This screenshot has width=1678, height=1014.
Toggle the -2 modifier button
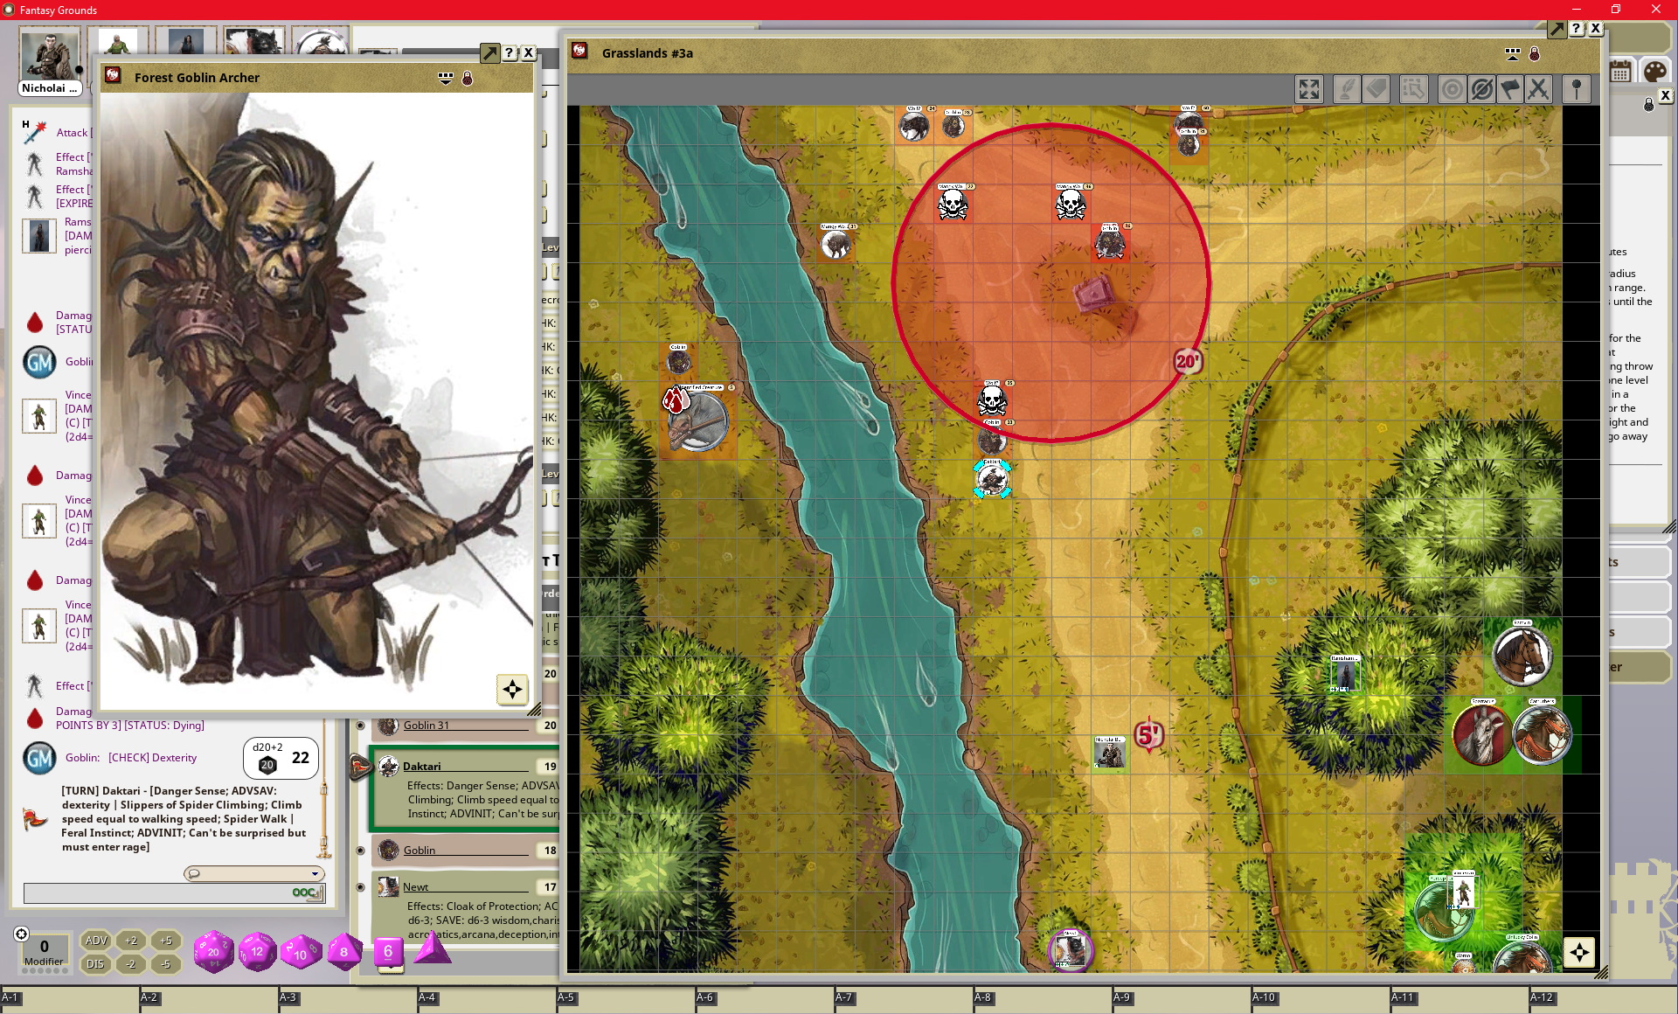(131, 964)
